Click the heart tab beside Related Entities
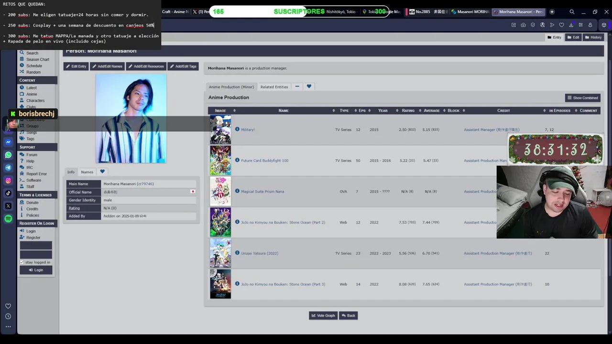Screen dimensions: 612x344 (309, 86)
